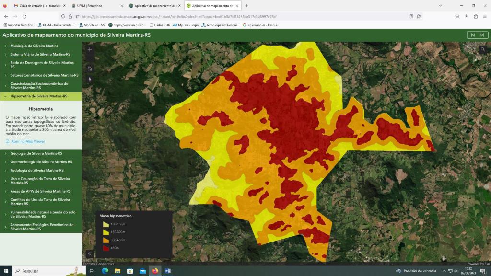Image resolution: width=491 pixels, height=276 pixels.
Task: Zoom out of the map
Action: [x=90, y=58]
